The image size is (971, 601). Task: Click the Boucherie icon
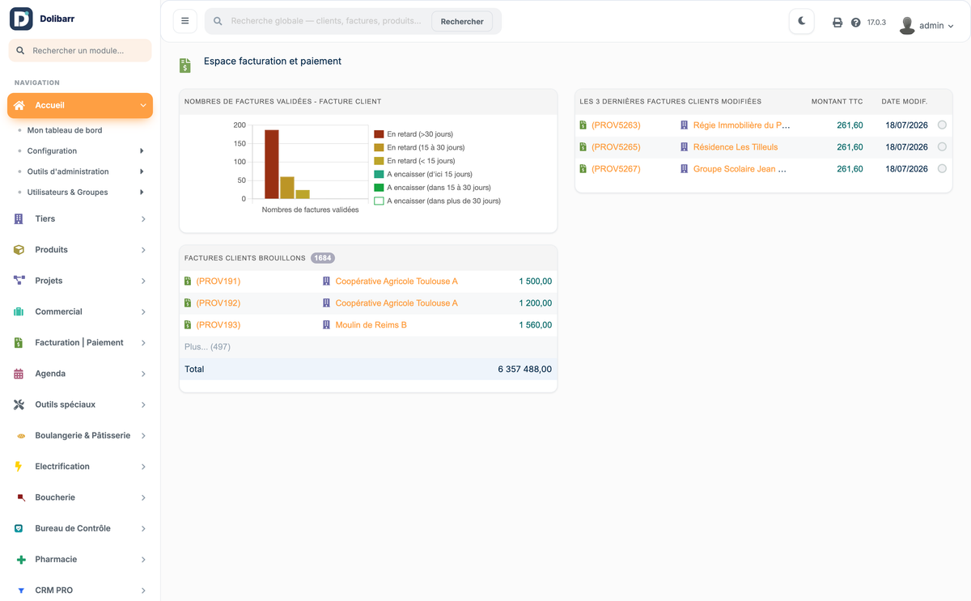pos(21,497)
